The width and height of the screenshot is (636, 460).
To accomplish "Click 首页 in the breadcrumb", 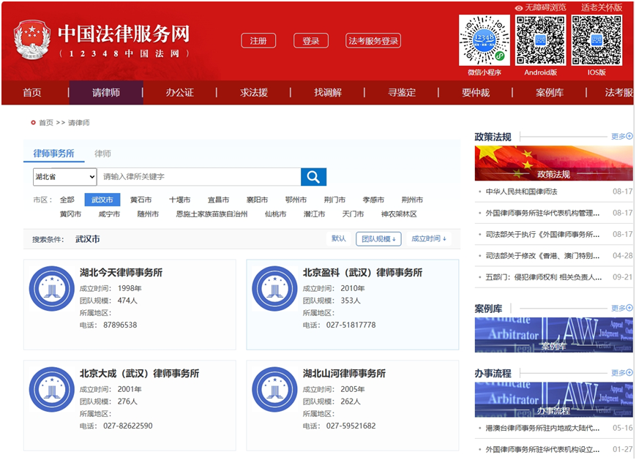I will point(46,122).
